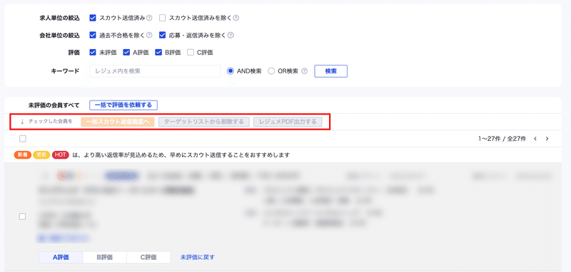571x272 pixels.
Task: Uncheck the 過去不合格を除く checkbox
Action: 93,35
